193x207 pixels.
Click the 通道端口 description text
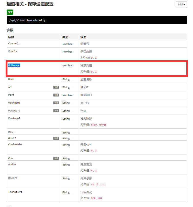click(86, 95)
